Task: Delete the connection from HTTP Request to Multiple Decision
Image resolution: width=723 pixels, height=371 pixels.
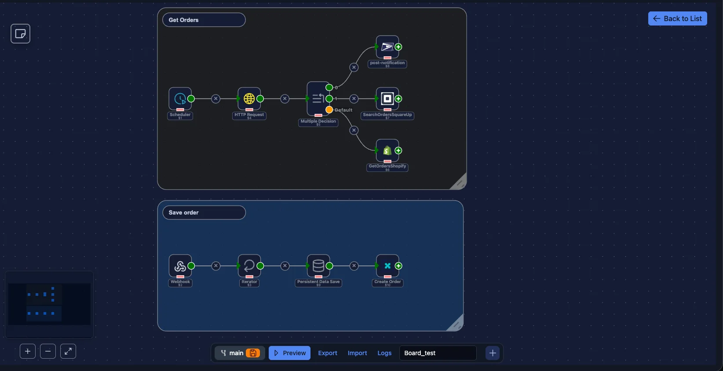Action: click(285, 98)
